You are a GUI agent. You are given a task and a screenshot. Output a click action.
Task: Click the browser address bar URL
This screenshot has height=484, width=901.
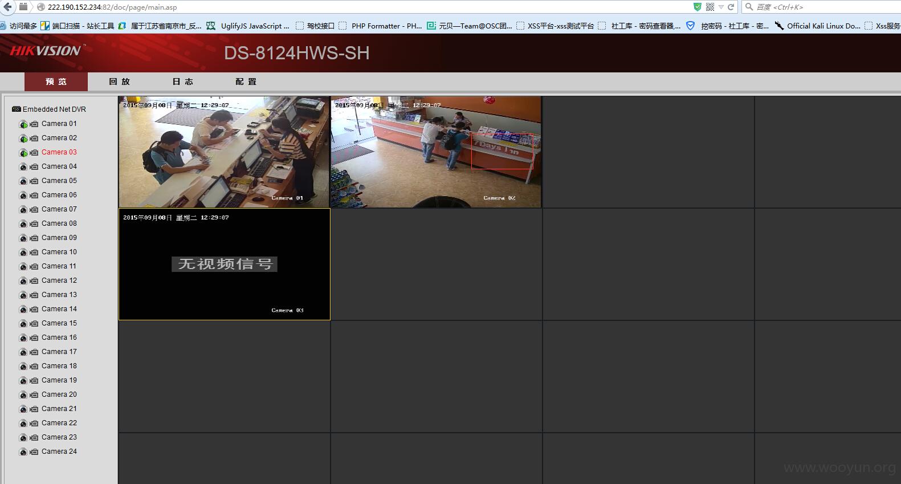(x=112, y=7)
